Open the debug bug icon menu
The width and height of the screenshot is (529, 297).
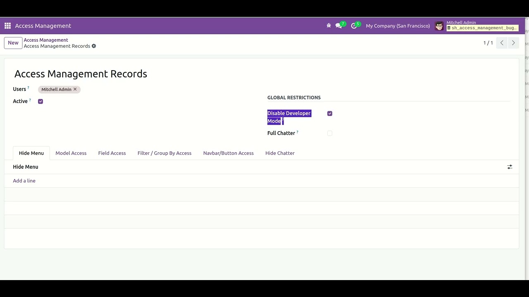[x=329, y=26]
